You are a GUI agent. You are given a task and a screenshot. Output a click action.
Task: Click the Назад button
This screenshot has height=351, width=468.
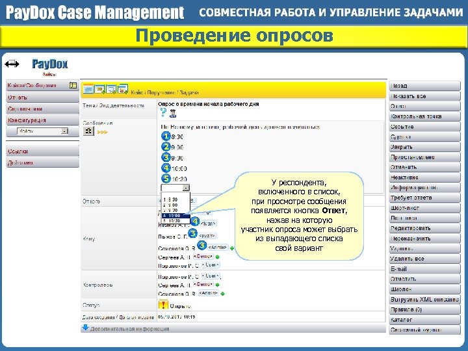pos(424,86)
